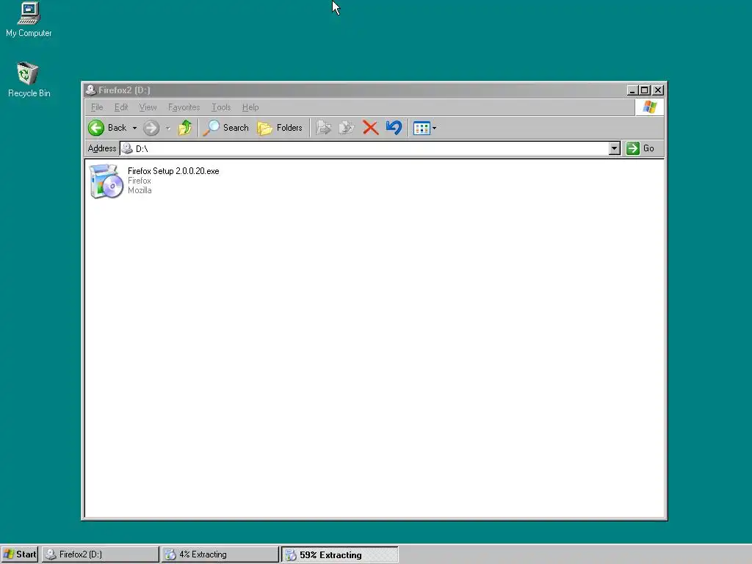Switch to Firefox2 (D:) taskbar button

(100, 554)
